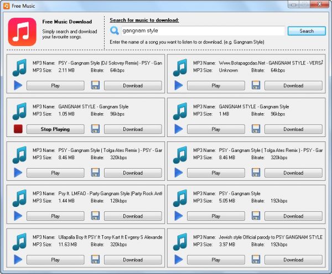Click the floppy save icon for the Jewish style parody
The width and height of the screenshot is (332, 274).
pos(256,260)
